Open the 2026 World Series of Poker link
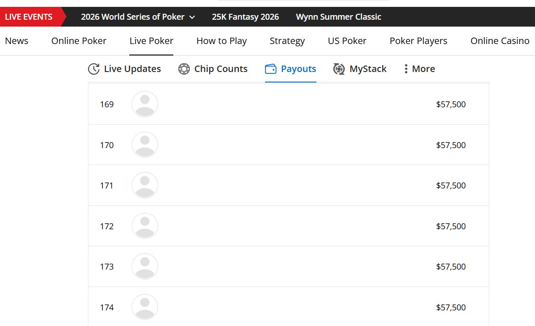This screenshot has width=535, height=326. click(x=133, y=17)
